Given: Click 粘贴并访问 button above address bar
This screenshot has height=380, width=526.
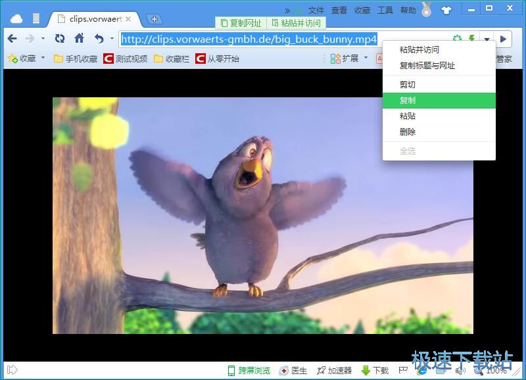Looking at the screenshot, I should coord(297,23).
